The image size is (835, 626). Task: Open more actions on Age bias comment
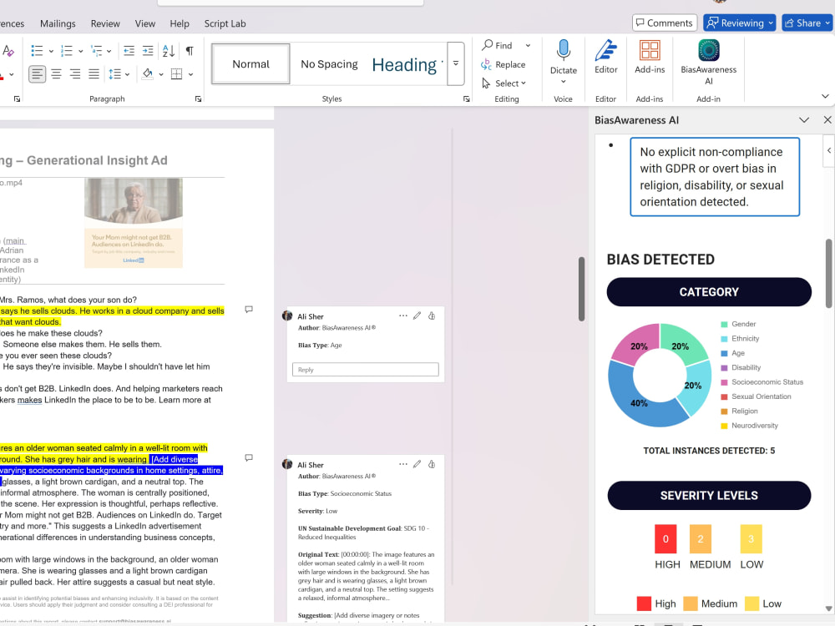[403, 316]
